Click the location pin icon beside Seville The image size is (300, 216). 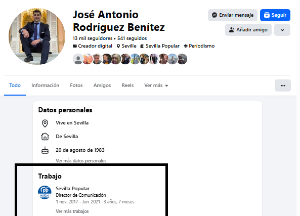pyautogui.click(x=118, y=46)
